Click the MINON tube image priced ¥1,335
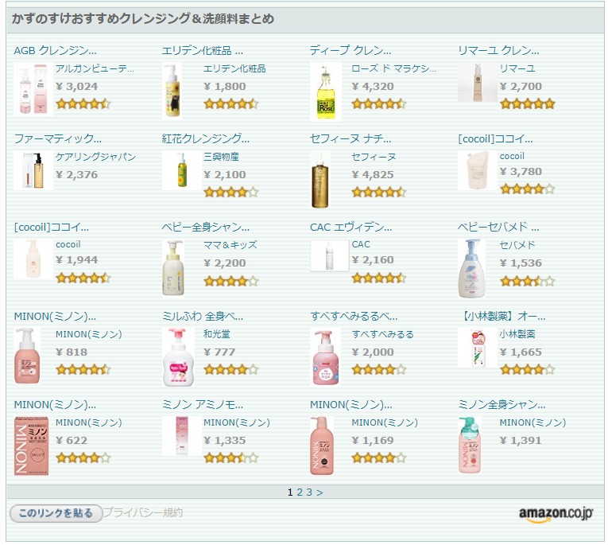Image resolution: width=608 pixels, height=545 pixels. point(182,436)
